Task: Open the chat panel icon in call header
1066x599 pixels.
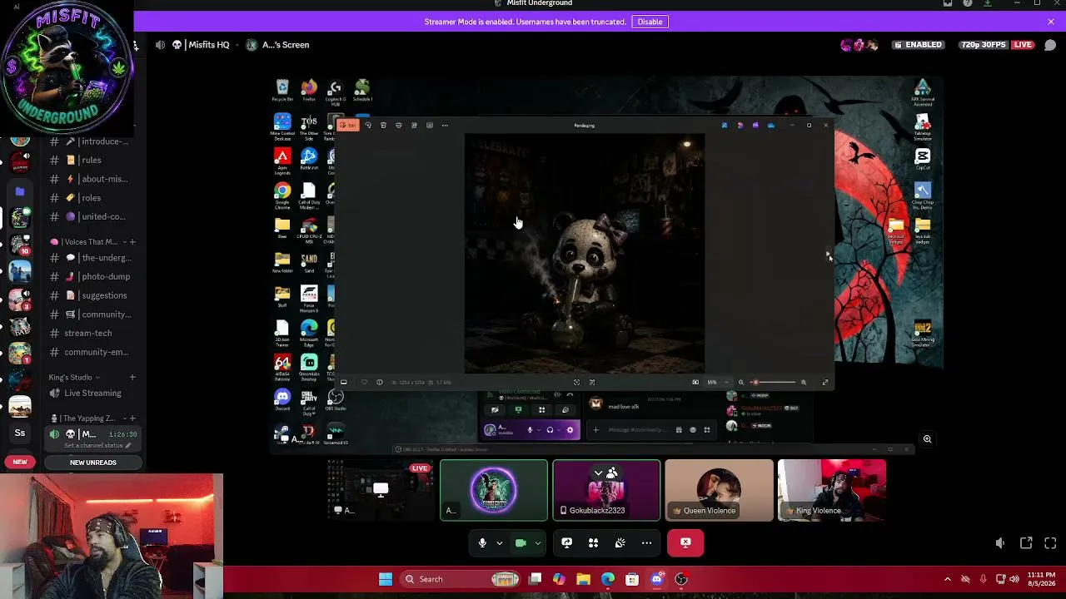Action: click(1050, 45)
